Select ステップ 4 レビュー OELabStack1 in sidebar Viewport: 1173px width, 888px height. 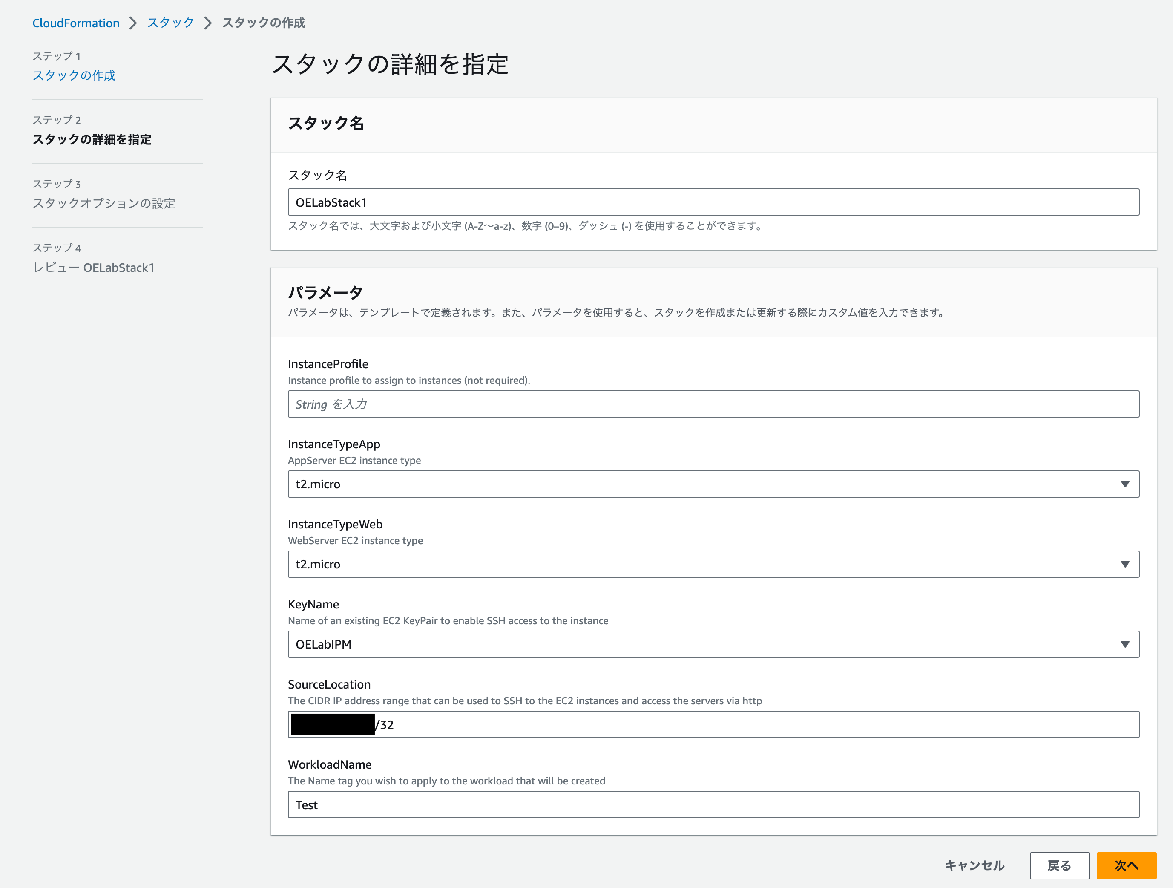(93, 268)
